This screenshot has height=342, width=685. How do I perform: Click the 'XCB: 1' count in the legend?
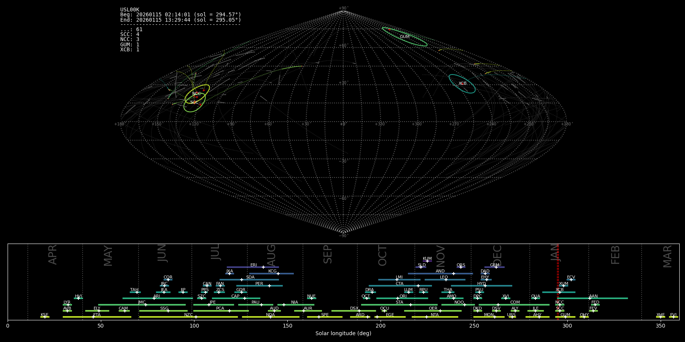pyautogui.click(x=130, y=49)
